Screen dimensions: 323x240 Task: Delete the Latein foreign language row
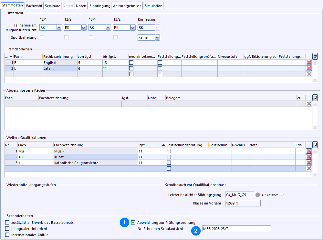[309, 68]
